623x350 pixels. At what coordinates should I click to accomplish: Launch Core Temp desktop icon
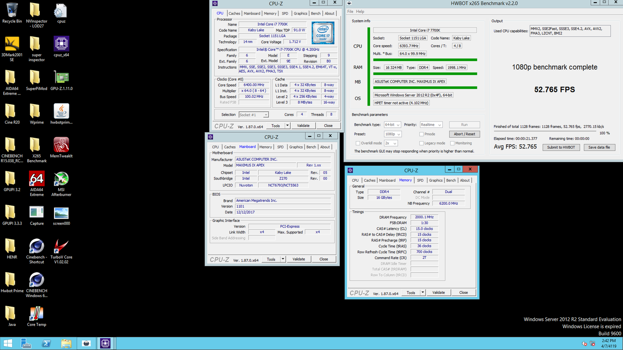37,316
